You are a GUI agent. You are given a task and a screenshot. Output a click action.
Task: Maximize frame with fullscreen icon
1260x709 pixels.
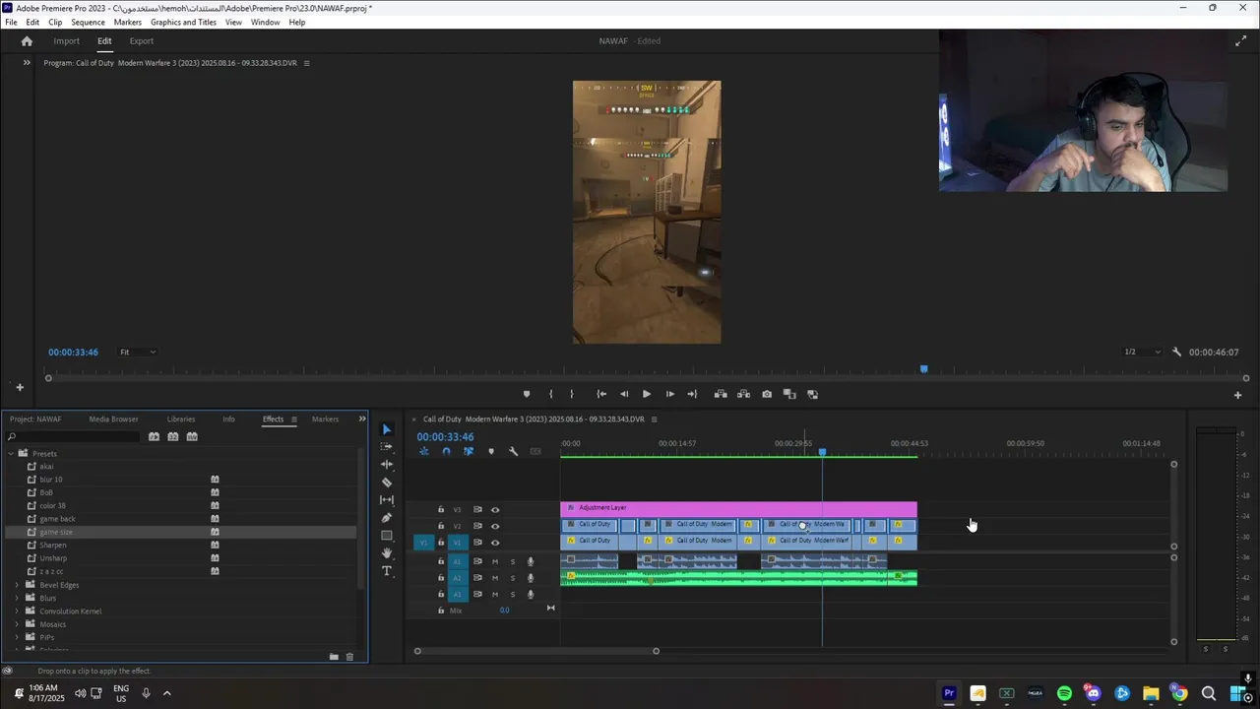click(x=1240, y=41)
